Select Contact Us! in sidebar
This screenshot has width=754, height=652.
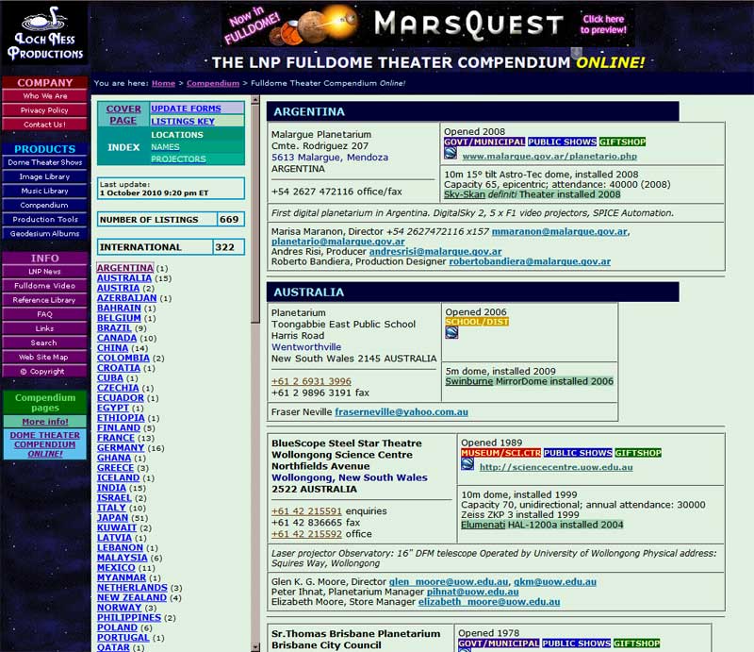[44, 125]
